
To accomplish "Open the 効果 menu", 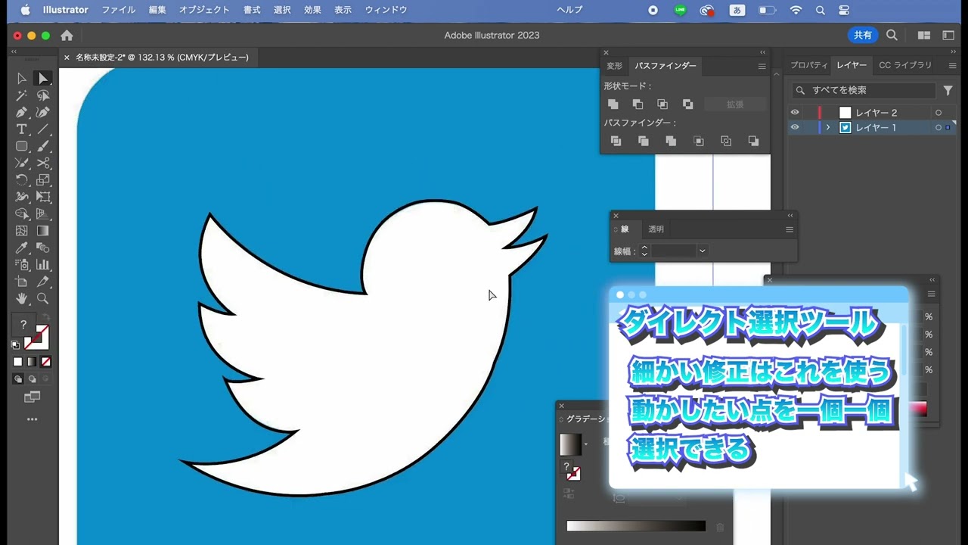I will 312,10.
